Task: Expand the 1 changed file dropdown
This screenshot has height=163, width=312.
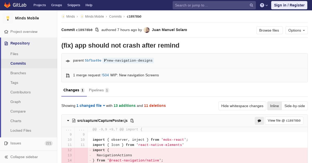Action: coord(90,106)
